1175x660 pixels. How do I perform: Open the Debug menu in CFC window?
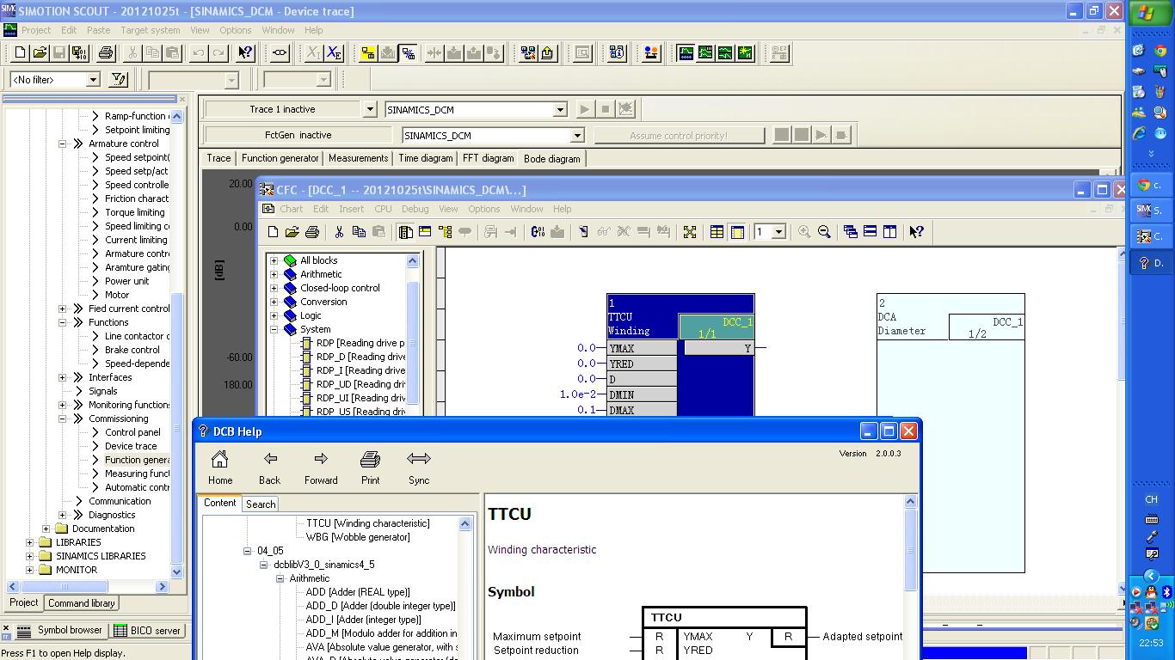pyautogui.click(x=415, y=209)
